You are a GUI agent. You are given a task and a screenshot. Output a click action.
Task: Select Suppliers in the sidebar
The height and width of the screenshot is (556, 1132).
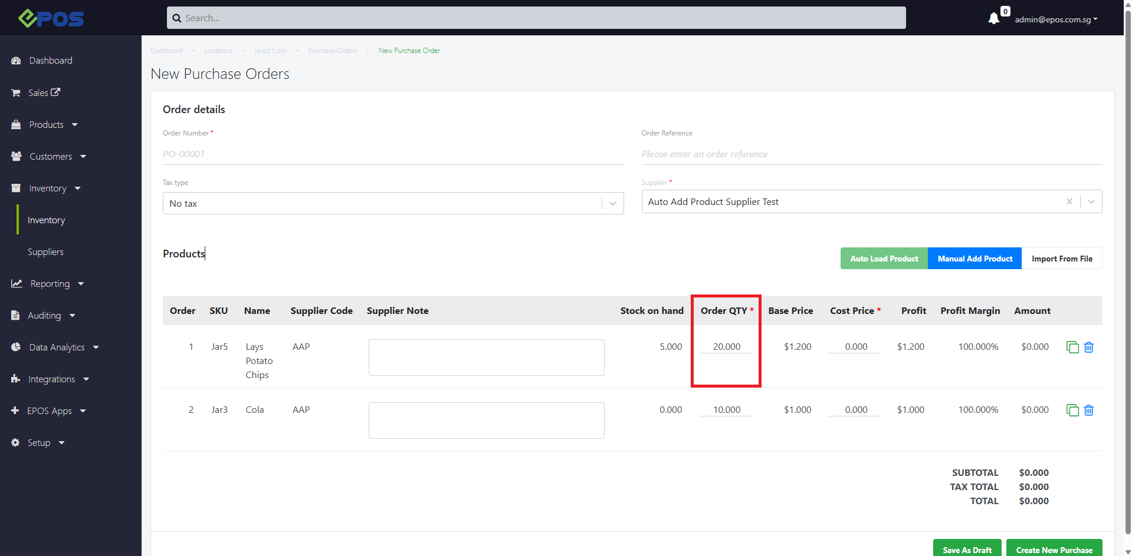(x=45, y=252)
